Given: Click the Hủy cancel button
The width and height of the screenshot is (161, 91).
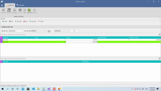Looking at the screenshot, I should click(x=25, y=21).
